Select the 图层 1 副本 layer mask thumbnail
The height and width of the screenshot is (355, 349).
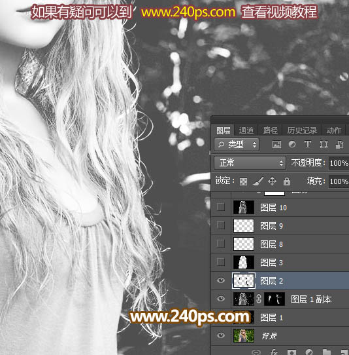click(274, 299)
